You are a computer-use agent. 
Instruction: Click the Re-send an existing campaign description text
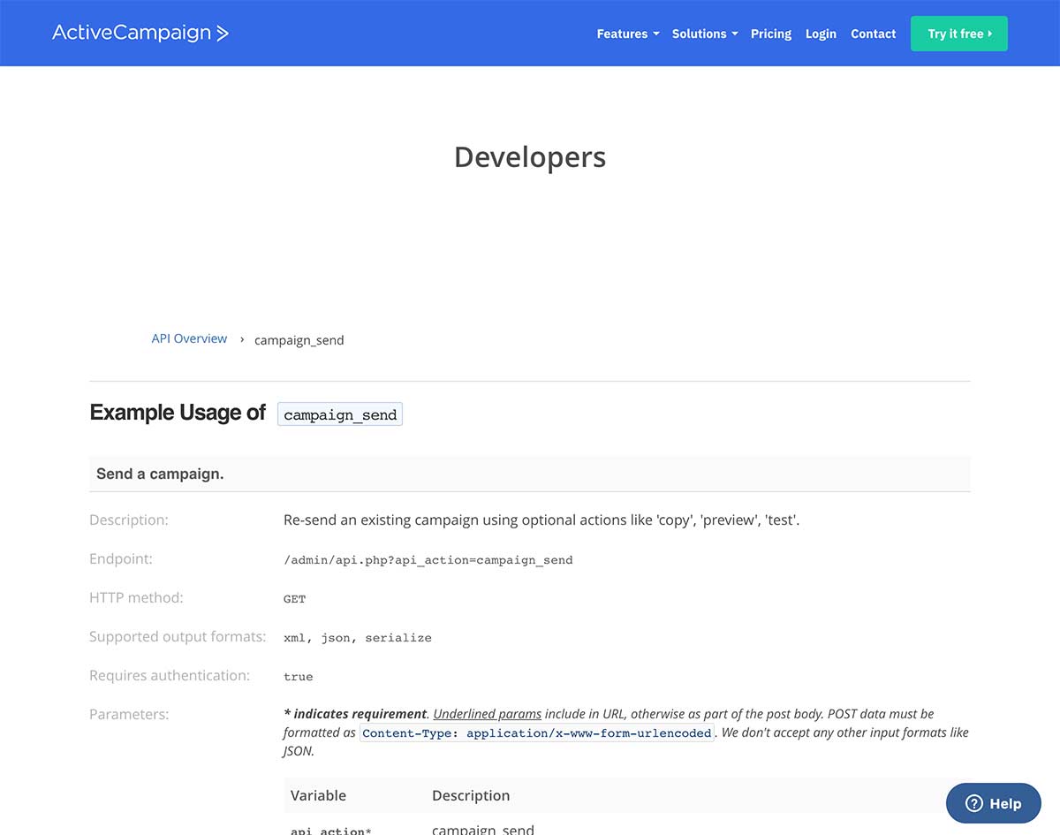point(541,520)
